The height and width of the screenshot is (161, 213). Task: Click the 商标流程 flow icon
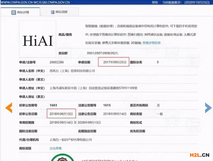[x=52, y=12]
